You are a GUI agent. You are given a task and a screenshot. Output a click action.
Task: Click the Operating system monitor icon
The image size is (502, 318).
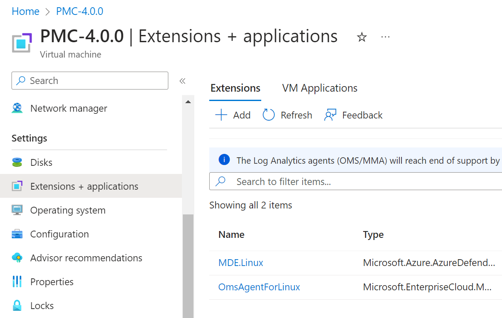[17, 210]
